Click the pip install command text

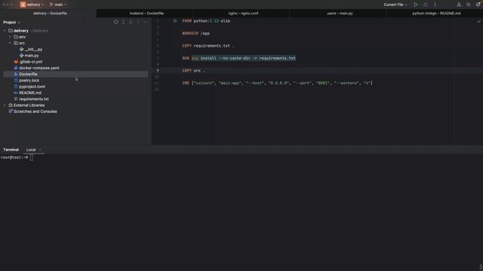tap(244, 58)
